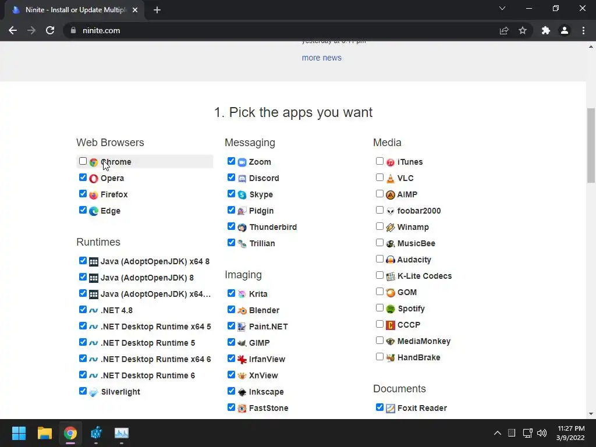Open the clock showing 11:27 PM
The image size is (596, 447).
point(570,433)
